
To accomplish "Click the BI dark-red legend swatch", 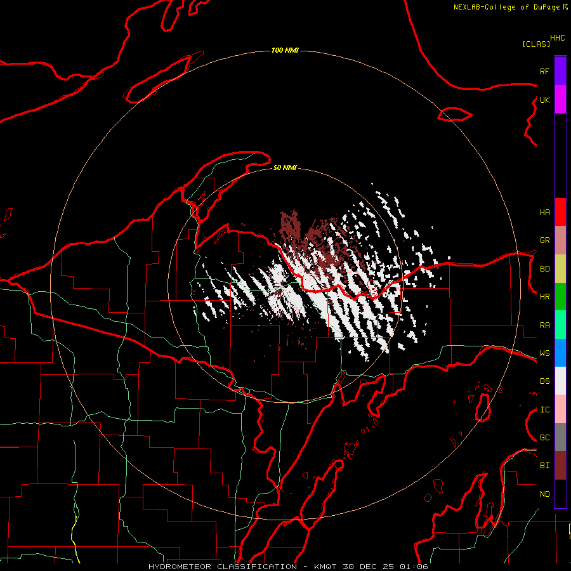I will [560, 466].
